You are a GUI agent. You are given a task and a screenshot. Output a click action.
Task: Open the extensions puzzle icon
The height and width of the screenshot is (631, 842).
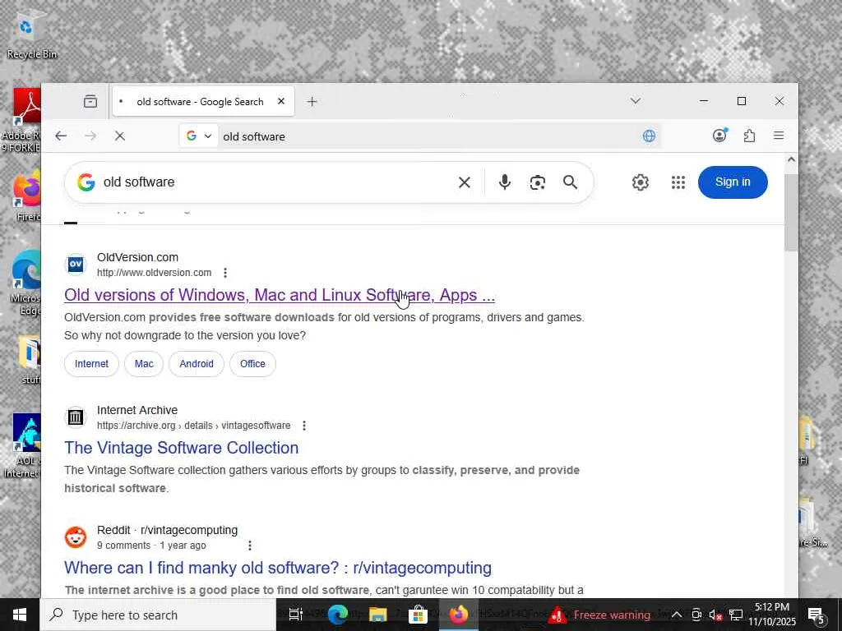749,136
